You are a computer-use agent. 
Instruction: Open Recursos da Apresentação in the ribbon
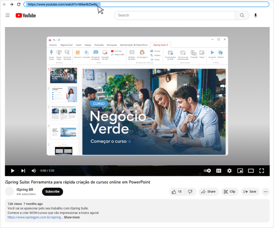pos(183,55)
